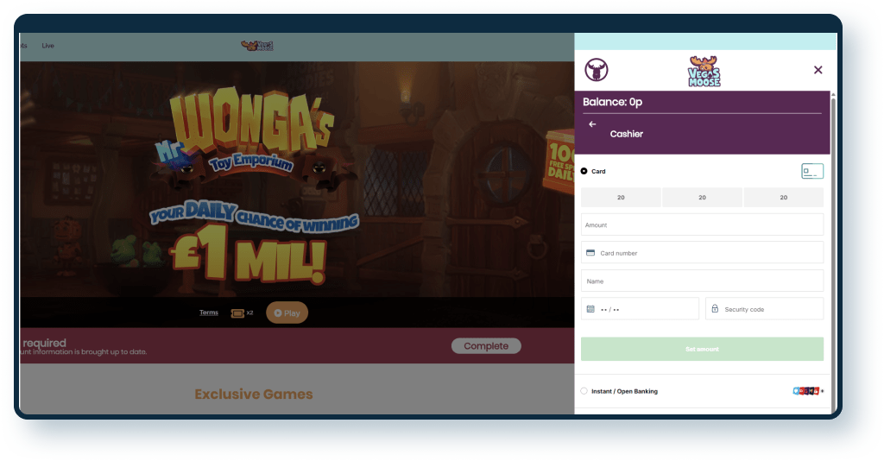
Task: Focus the card expiry date field
Action: point(640,309)
